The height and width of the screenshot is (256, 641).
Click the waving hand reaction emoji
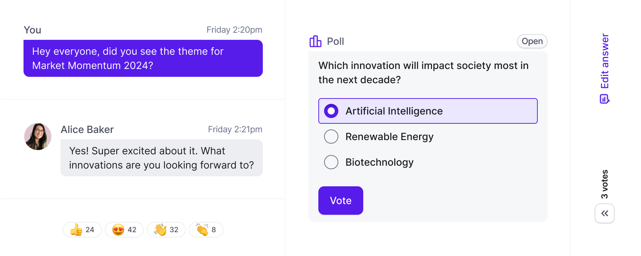pyautogui.click(x=160, y=230)
